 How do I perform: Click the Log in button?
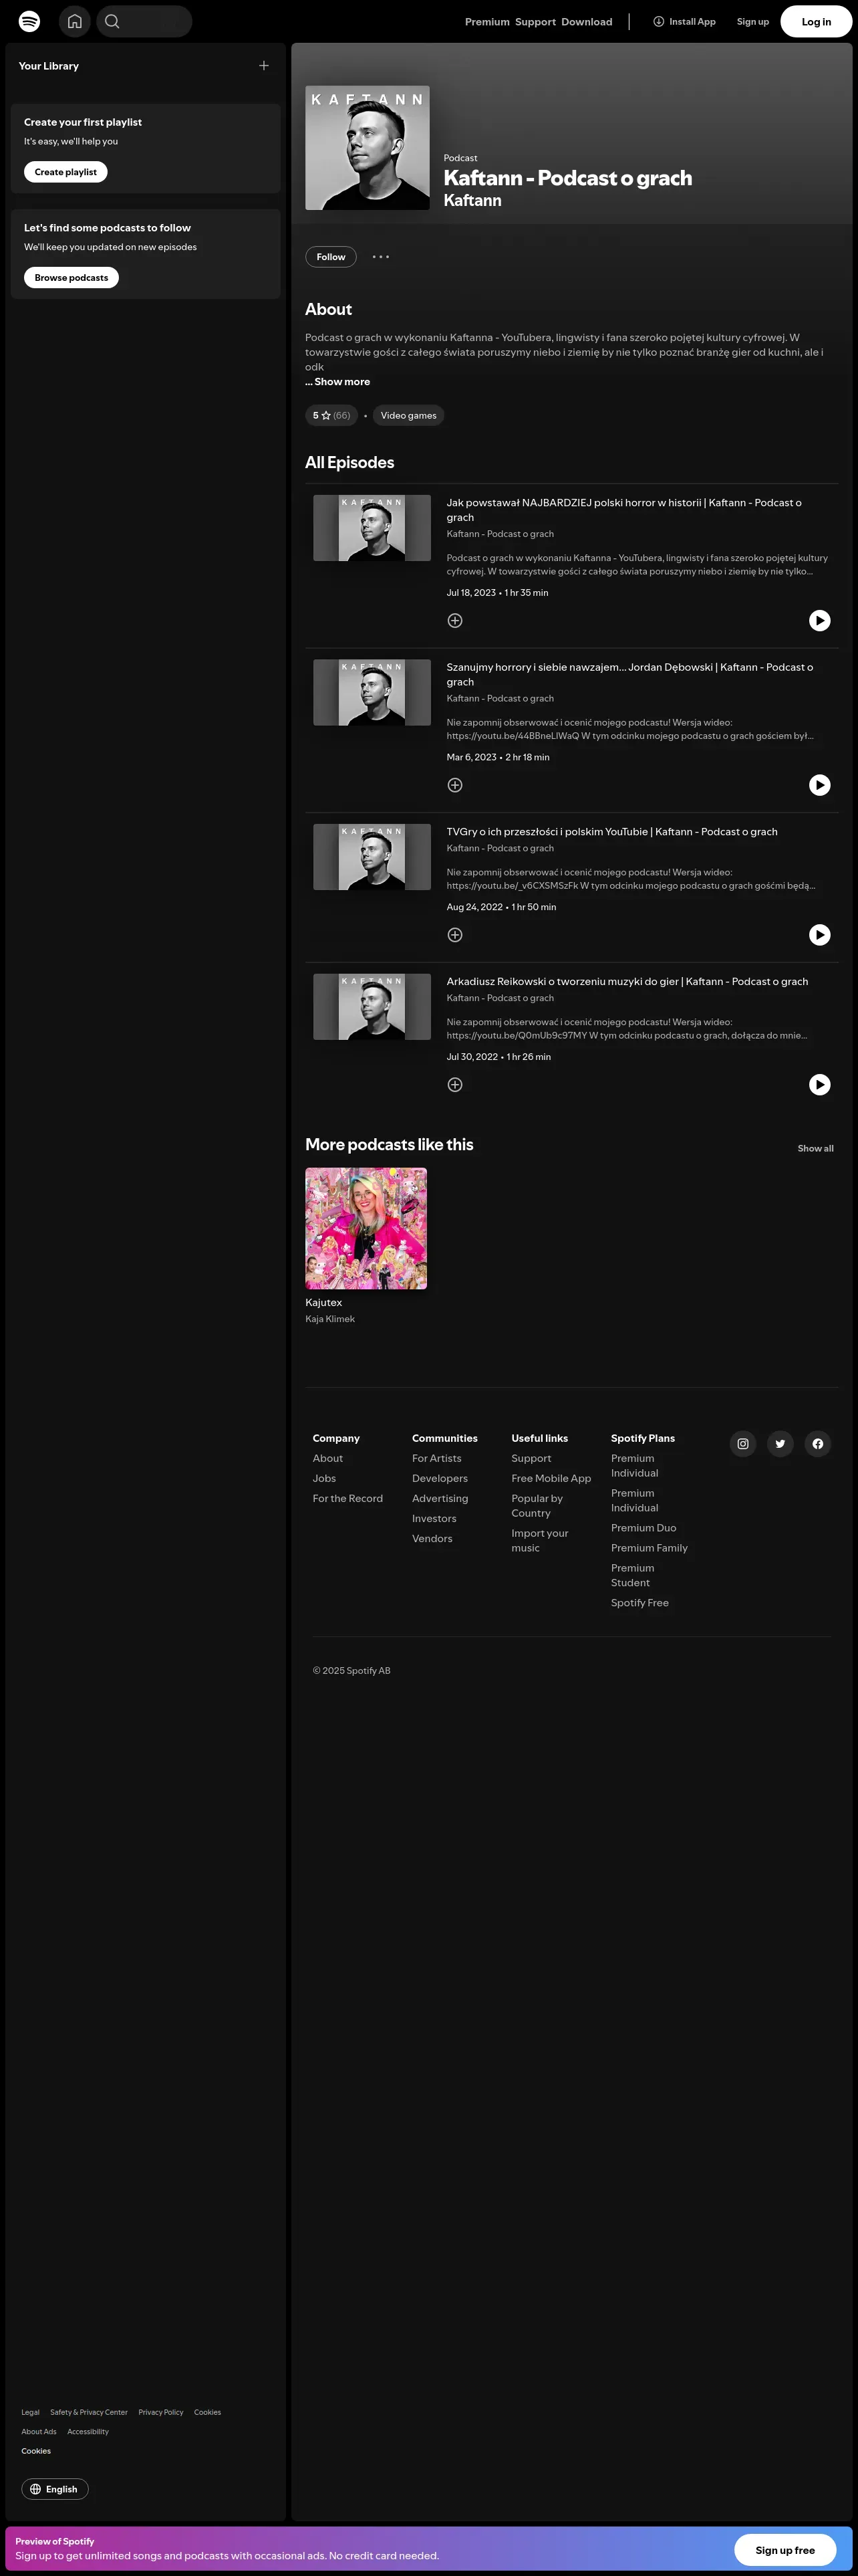[816, 22]
